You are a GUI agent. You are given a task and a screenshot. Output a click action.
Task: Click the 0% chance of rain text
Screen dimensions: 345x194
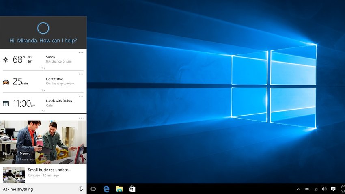click(x=59, y=61)
